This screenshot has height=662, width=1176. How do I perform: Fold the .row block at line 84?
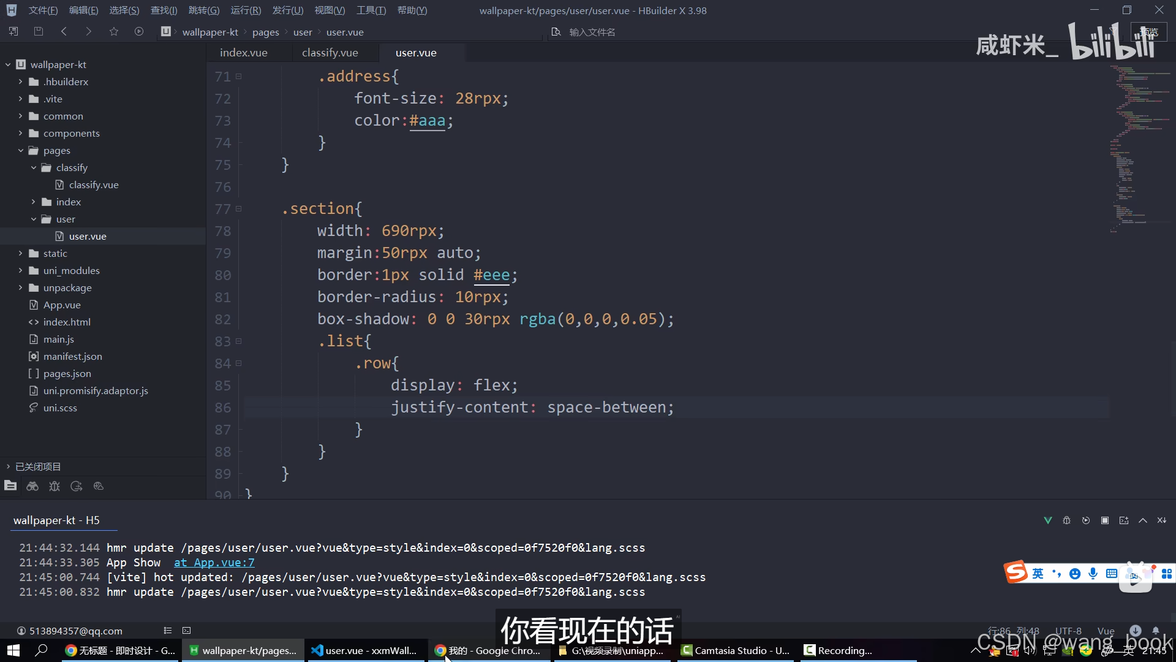click(x=239, y=363)
